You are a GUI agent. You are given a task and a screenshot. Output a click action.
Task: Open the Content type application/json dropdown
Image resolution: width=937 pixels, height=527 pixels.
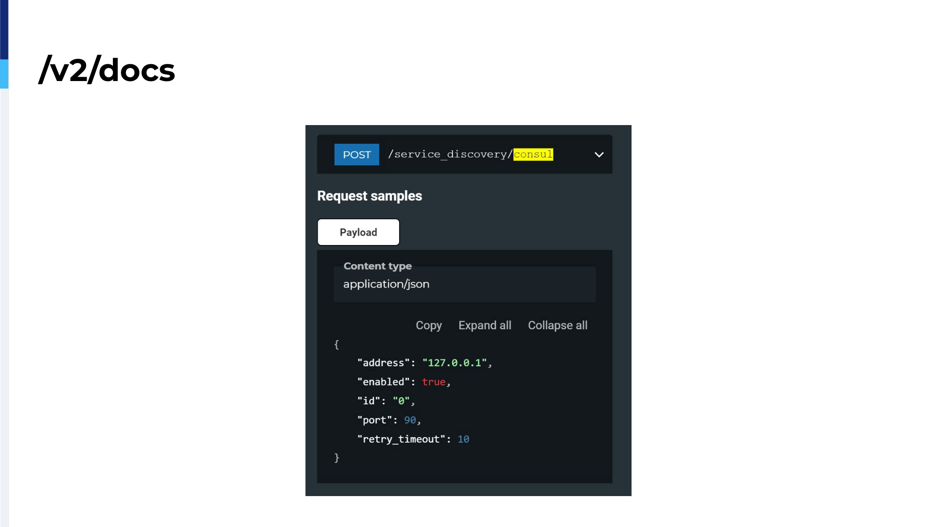(464, 284)
